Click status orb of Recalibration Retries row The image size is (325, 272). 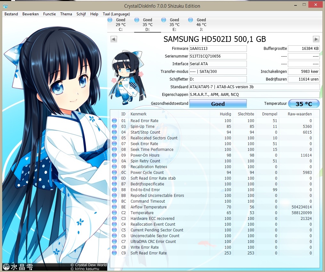(x=114, y=167)
